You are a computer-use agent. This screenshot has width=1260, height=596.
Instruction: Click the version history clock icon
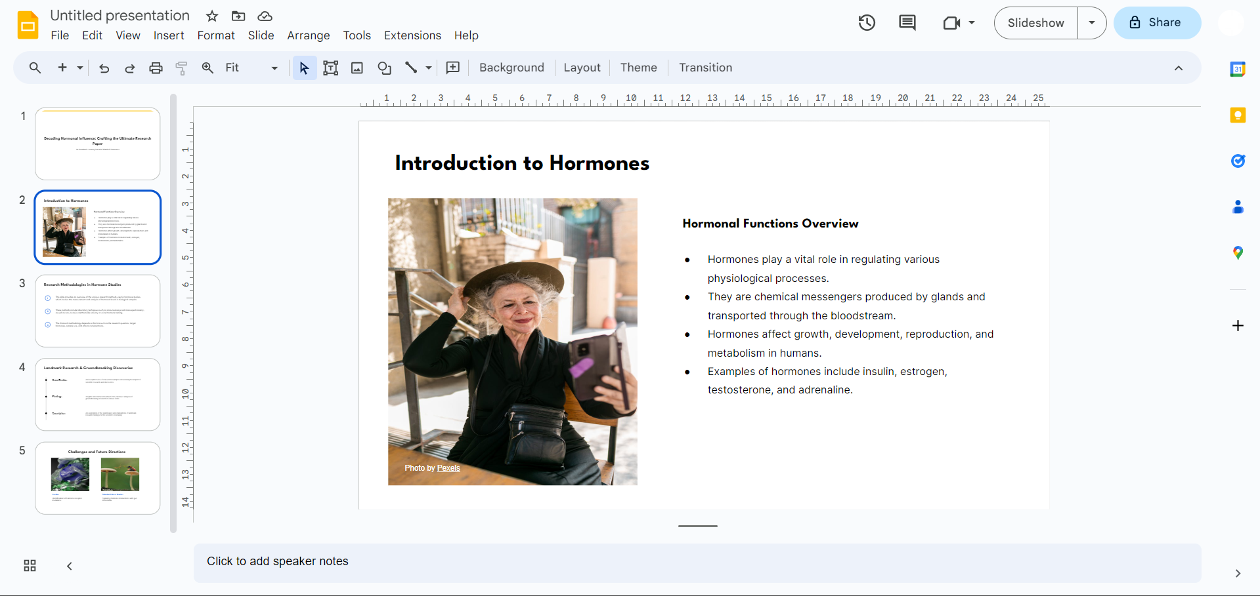pos(867,23)
